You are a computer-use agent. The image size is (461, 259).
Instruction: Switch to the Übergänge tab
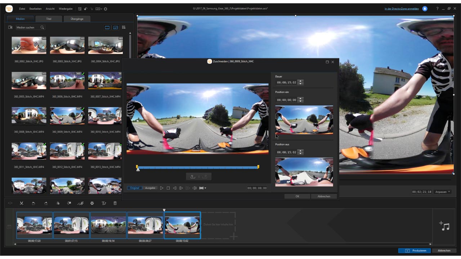click(77, 19)
